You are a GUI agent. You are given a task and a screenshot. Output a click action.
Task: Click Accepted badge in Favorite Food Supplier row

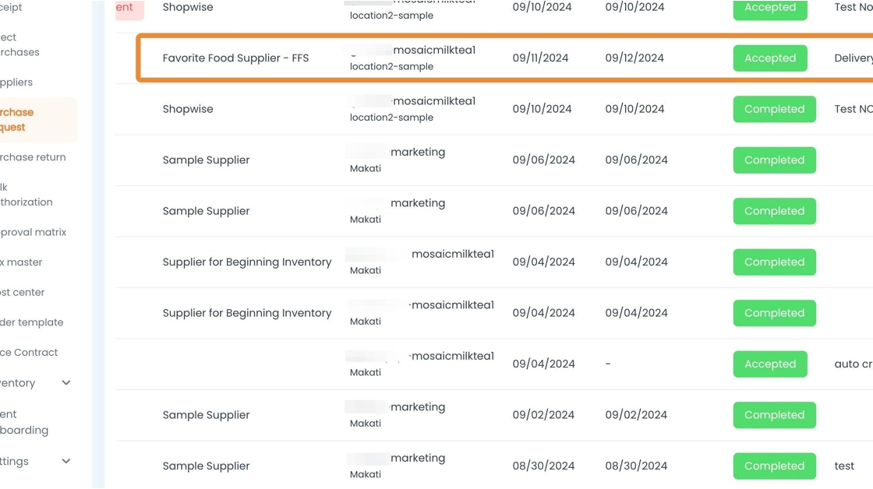(x=769, y=58)
